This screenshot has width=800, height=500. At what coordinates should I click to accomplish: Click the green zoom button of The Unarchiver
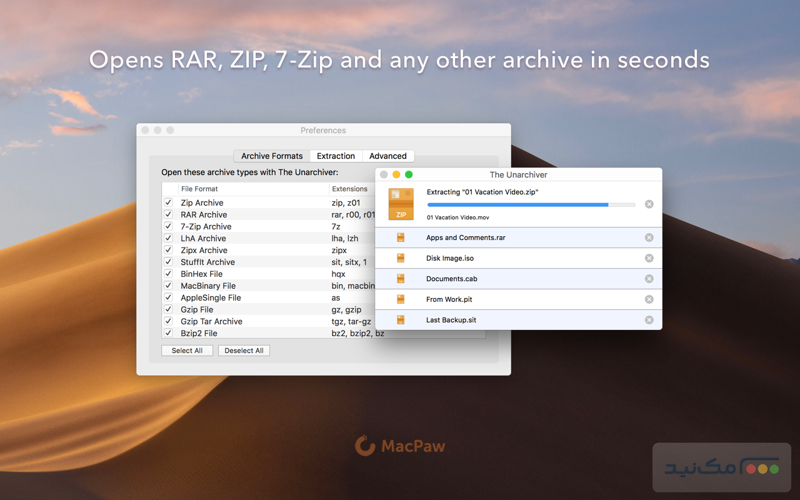tap(409, 175)
